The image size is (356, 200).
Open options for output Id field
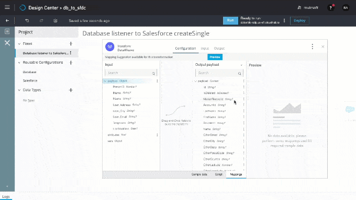[243, 87]
